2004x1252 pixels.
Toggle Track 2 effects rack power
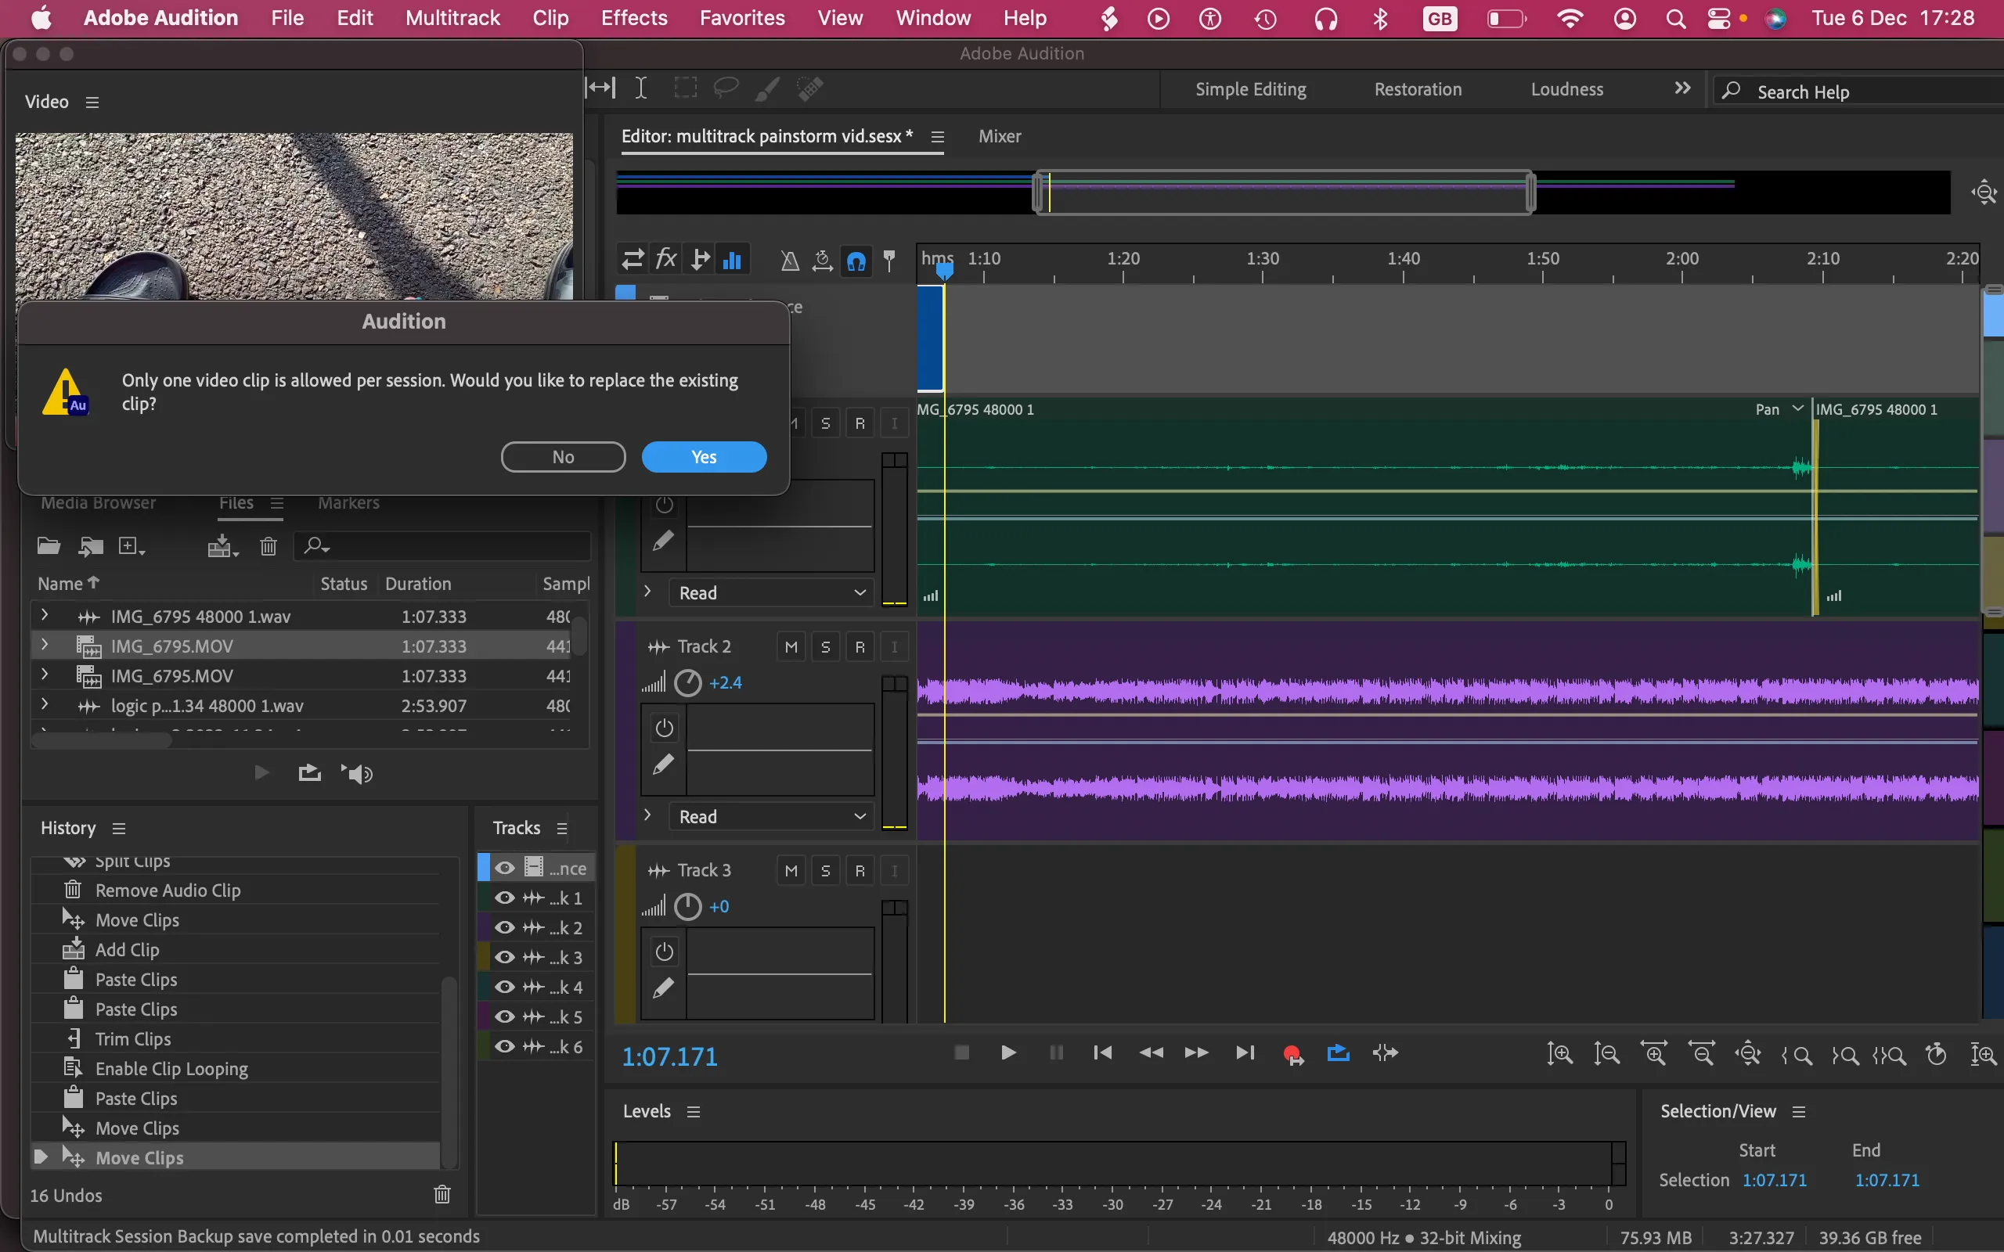[x=664, y=728]
